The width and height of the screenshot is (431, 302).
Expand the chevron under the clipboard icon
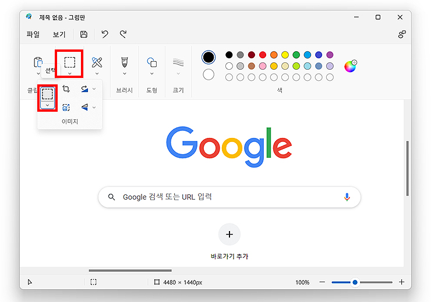(38, 73)
